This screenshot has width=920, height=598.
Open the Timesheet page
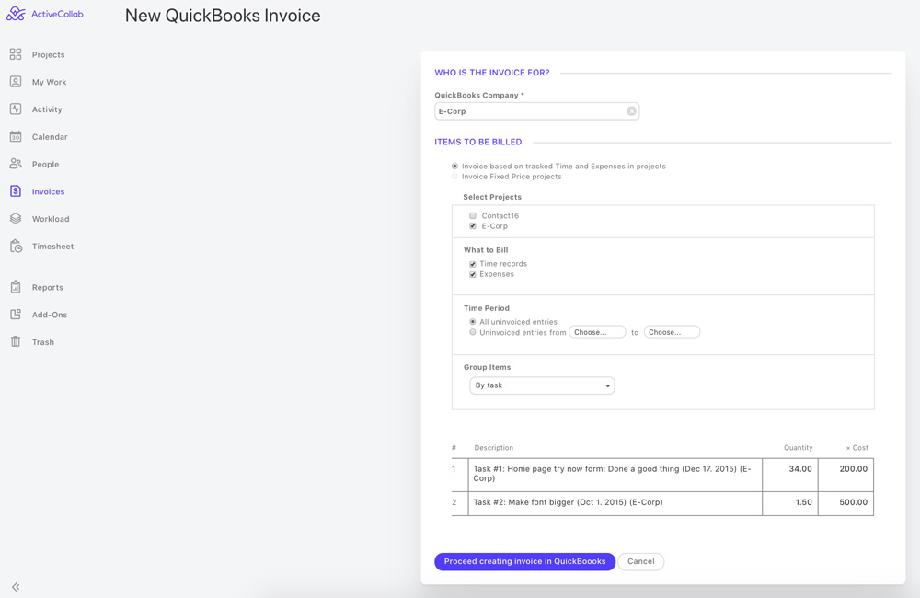[x=52, y=247]
